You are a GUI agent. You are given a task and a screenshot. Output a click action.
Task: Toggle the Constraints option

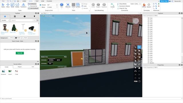point(33,6)
